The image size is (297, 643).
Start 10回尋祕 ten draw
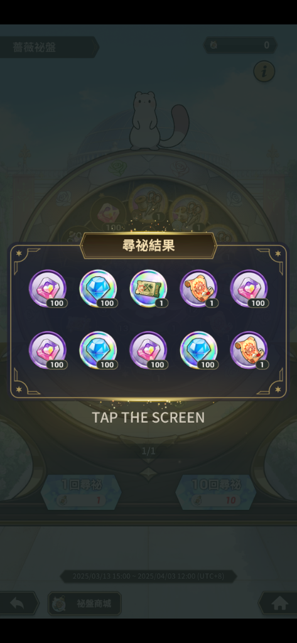click(216, 492)
